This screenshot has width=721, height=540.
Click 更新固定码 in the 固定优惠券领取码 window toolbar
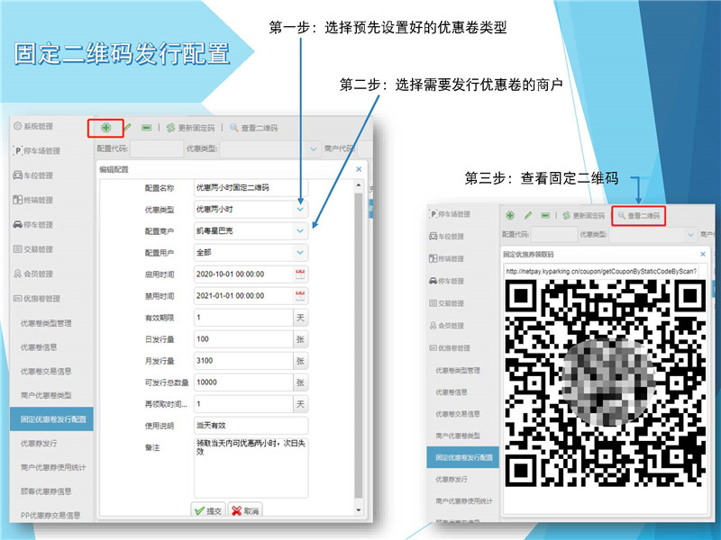click(584, 215)
